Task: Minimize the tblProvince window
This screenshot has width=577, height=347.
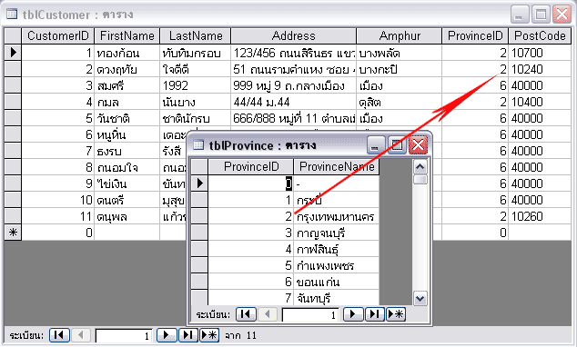Action: point(376,144)
